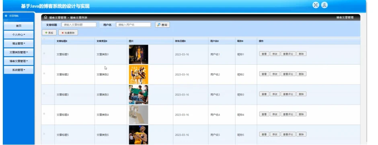
Task: Expand the 文章类别管理 sidebar menu
Action: coord(18,52)
